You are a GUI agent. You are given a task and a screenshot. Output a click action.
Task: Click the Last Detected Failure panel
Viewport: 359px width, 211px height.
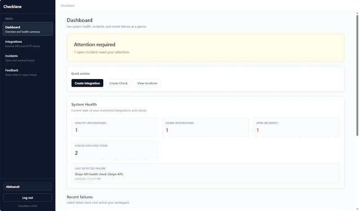pyautogui.click(x=206, y=173)
